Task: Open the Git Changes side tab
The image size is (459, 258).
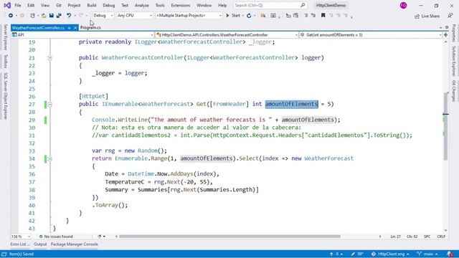Action: click(x=454, y=91)
